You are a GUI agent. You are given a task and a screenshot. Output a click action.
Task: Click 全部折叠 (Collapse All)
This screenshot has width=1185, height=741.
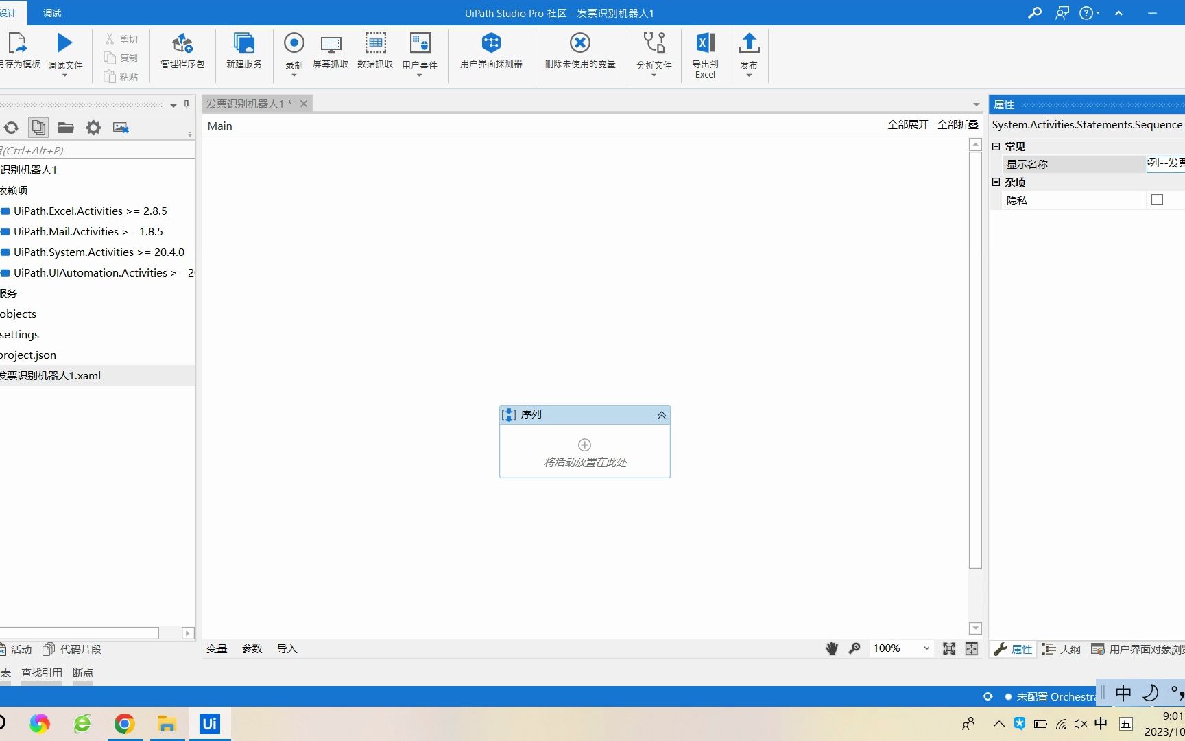958,124
